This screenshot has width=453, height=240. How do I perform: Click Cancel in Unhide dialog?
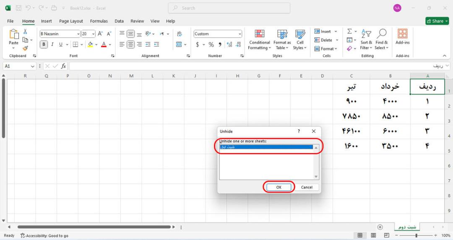click(x=307, y=187)
